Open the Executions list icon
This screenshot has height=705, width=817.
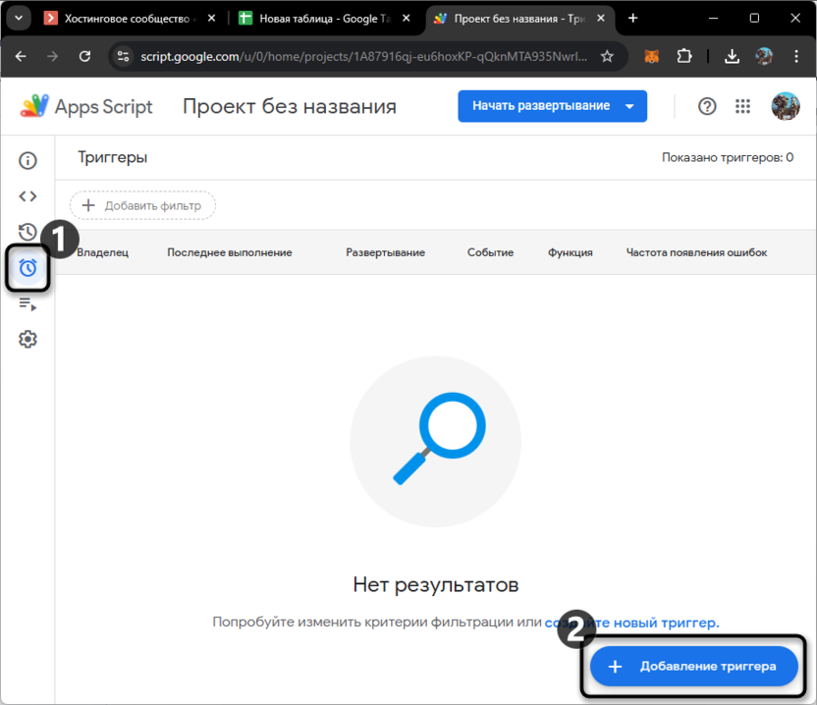(x=27, y=303)
